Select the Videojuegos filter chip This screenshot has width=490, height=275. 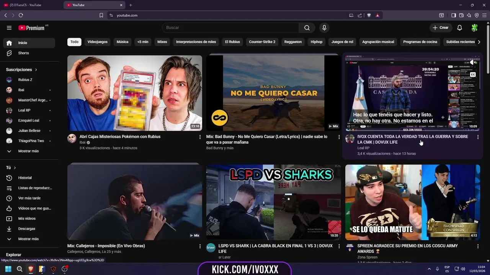98,42
